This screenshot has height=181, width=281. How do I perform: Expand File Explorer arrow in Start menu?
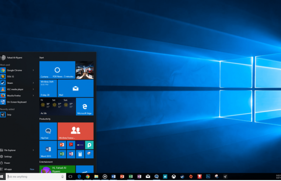pos(33,150)
